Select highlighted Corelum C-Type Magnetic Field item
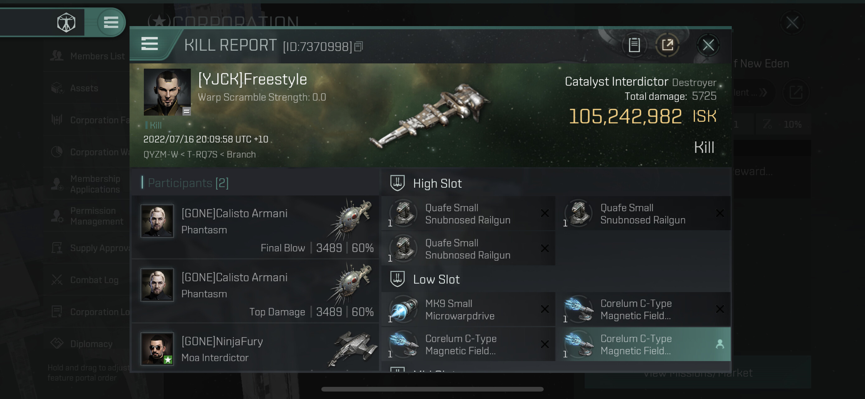Image resolution: width=865 pixels, height=399 pixels. click(x=643, y=344)
